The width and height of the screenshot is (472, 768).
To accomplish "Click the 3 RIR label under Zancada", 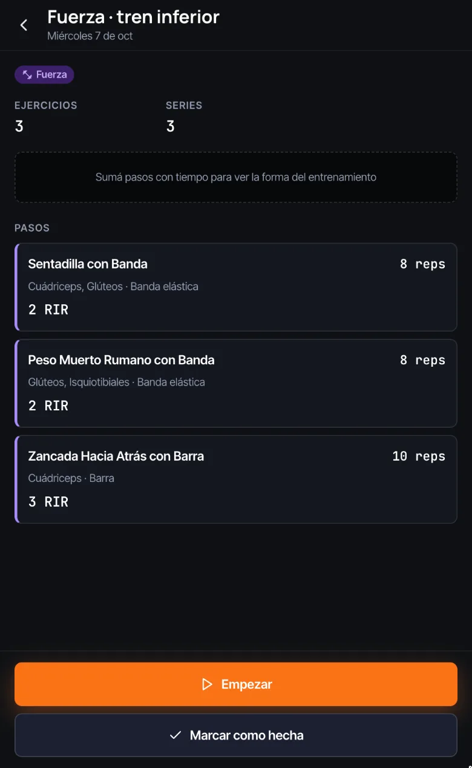I will click(x=48, y=502).
